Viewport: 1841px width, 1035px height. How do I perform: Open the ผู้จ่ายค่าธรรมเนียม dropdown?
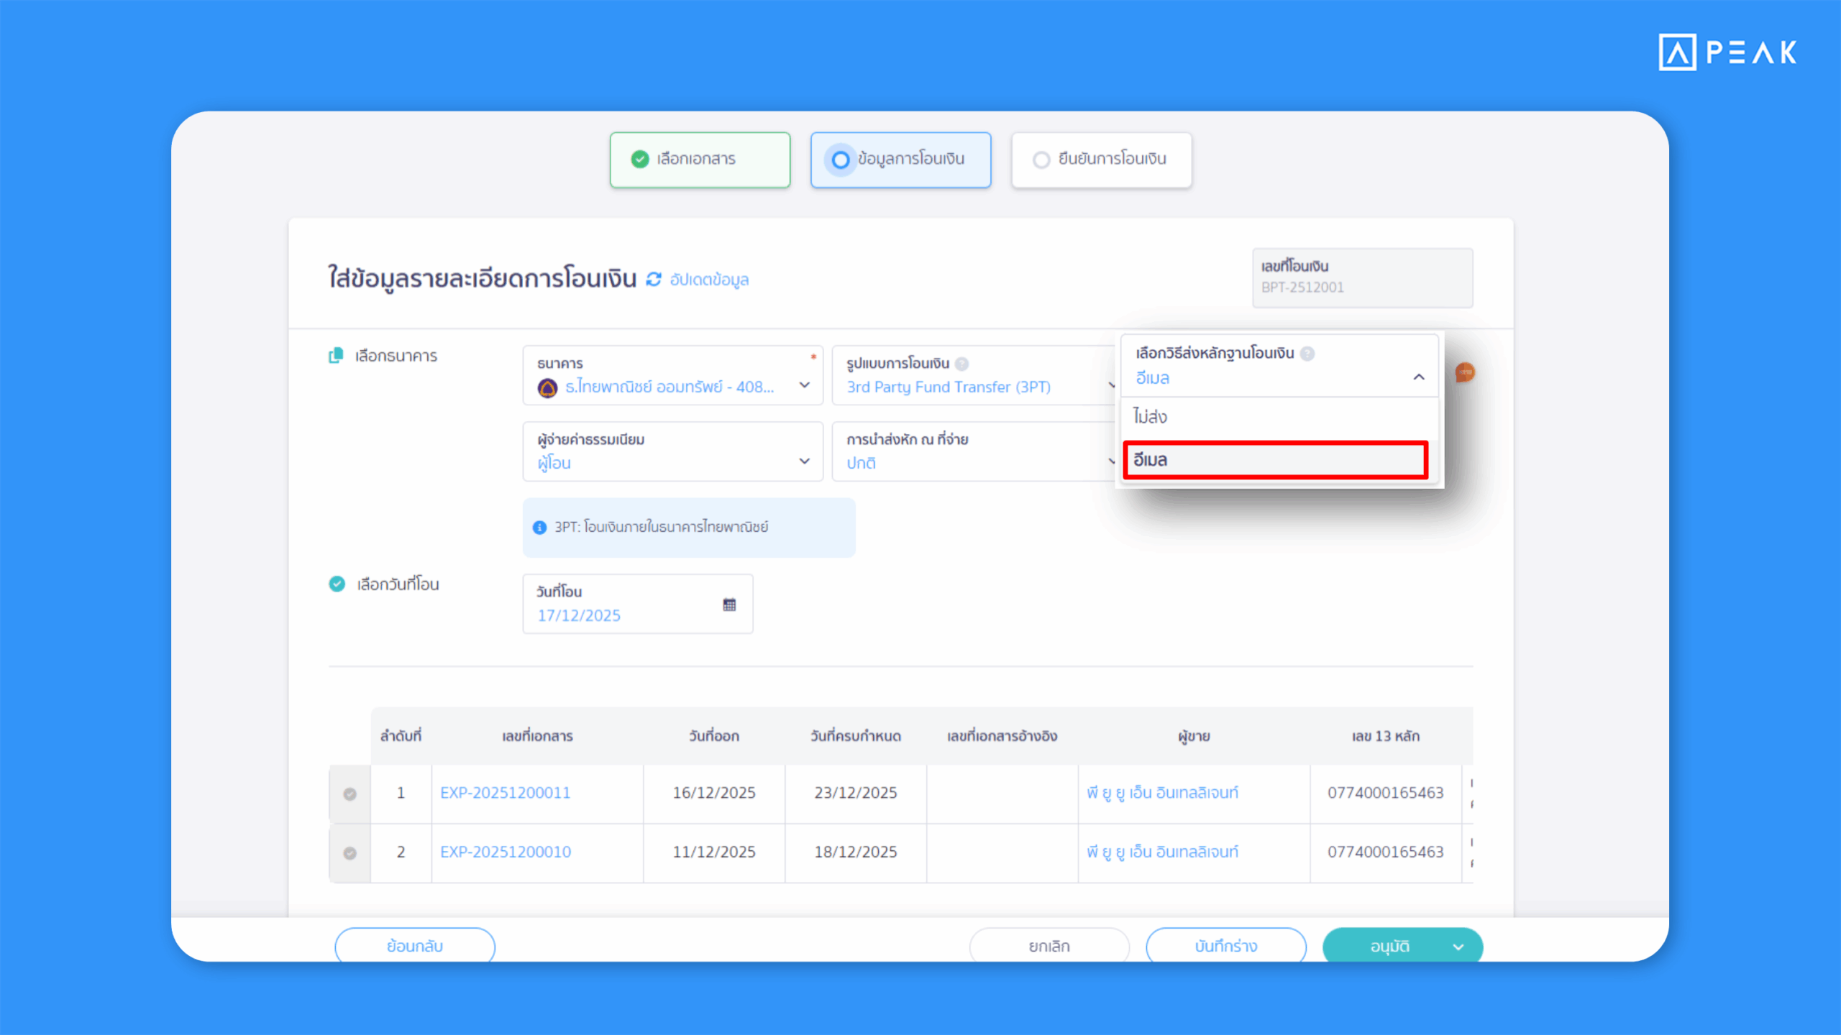point(804,461)
